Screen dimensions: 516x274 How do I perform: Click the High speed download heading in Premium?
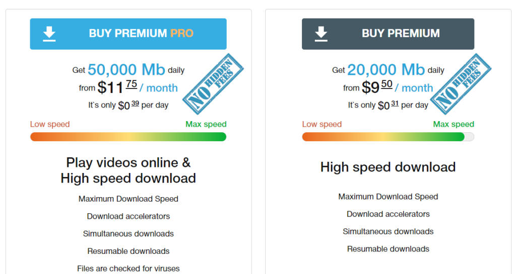388,167
